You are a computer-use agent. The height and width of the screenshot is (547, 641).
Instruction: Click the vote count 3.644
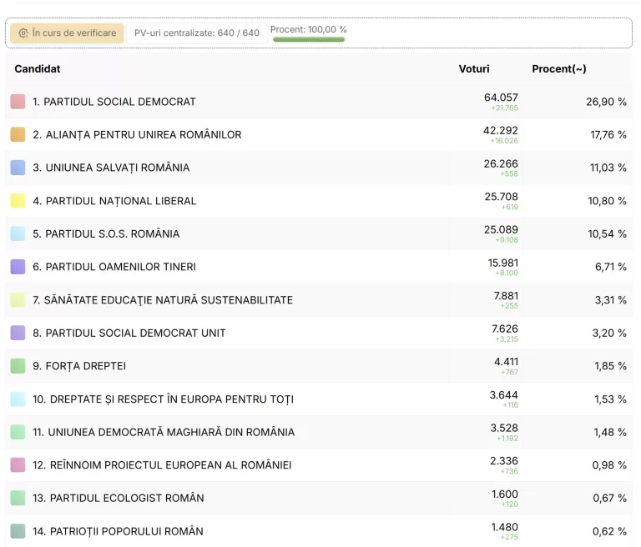503,395
